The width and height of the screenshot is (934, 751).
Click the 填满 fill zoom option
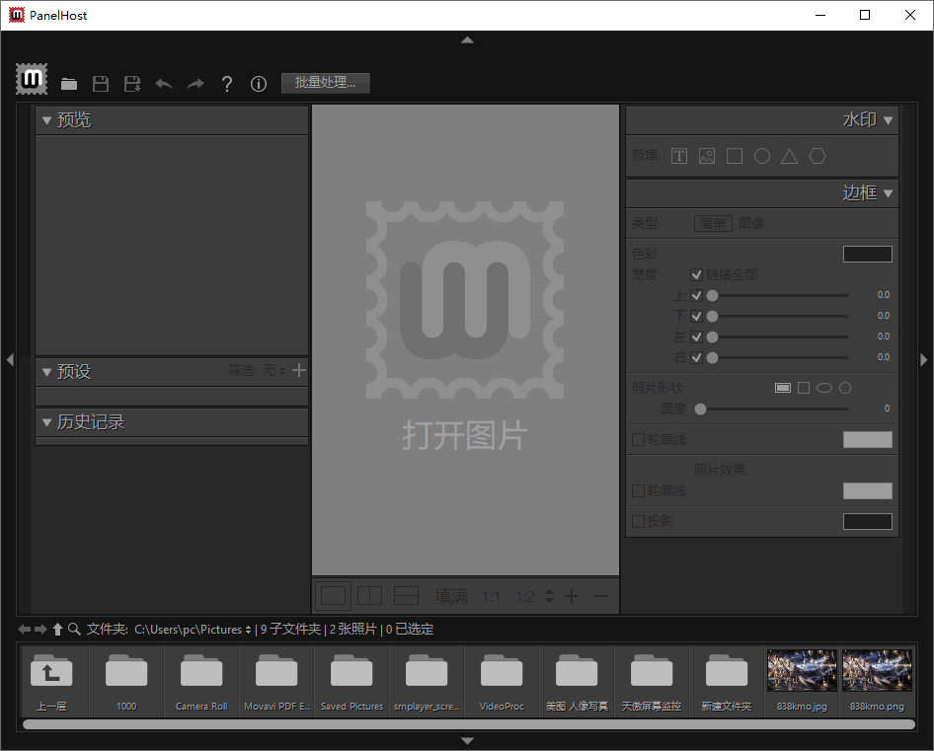click(x=451, y=596)
